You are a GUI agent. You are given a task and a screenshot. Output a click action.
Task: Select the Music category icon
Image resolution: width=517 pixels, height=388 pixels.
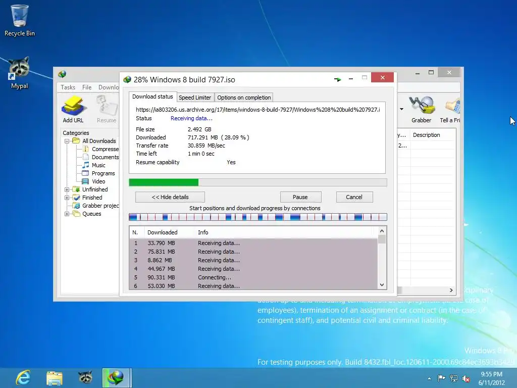pos(86,165)
